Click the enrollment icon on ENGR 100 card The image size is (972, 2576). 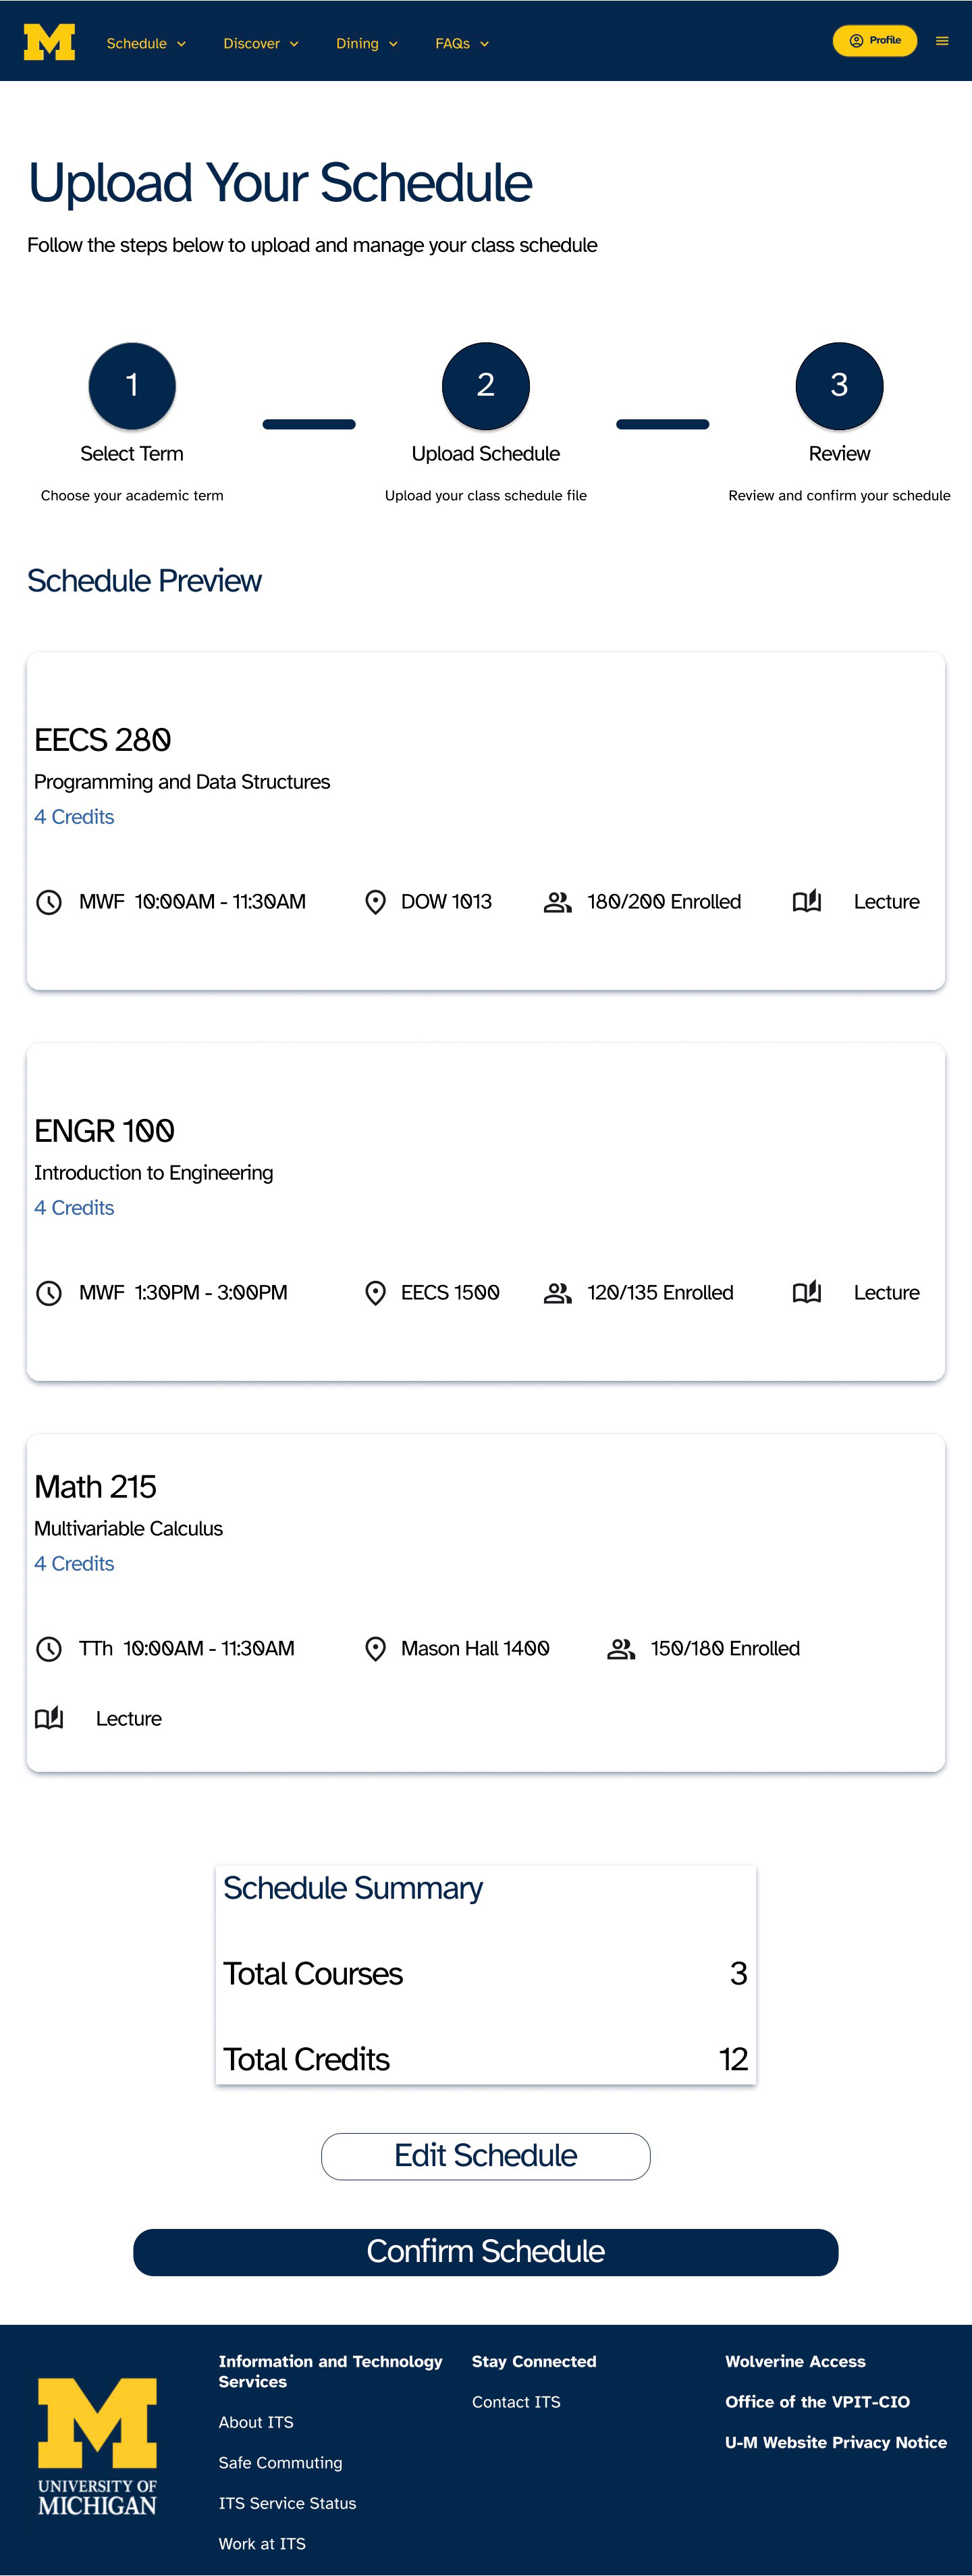[x=559, y=1292]
